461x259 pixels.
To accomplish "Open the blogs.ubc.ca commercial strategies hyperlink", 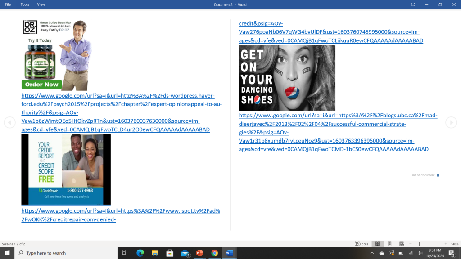I will (338, 132).
